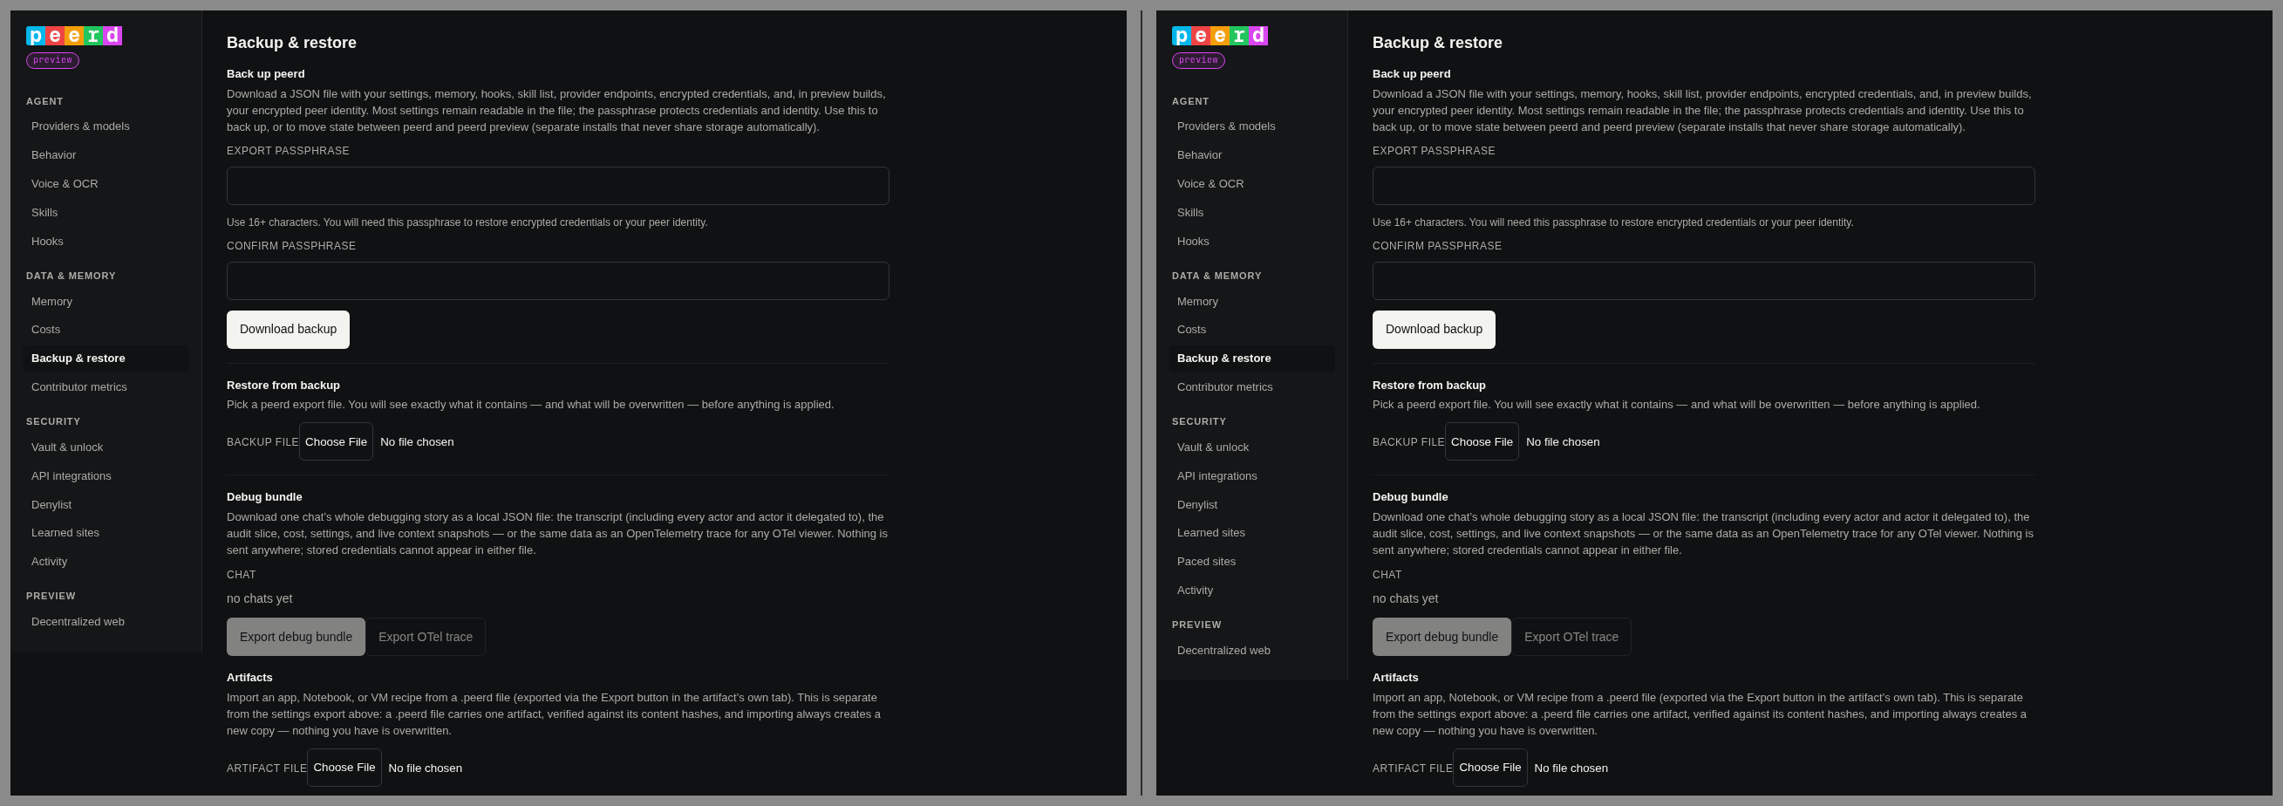This screenshot has height=806, width=2283.
Task: Open Voice & OCR in left window
Action: click(106, 184)
